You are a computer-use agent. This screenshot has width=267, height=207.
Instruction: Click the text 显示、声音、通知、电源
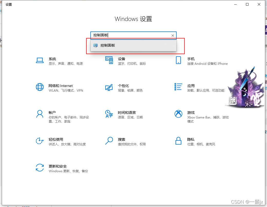[x=66, y=64]
